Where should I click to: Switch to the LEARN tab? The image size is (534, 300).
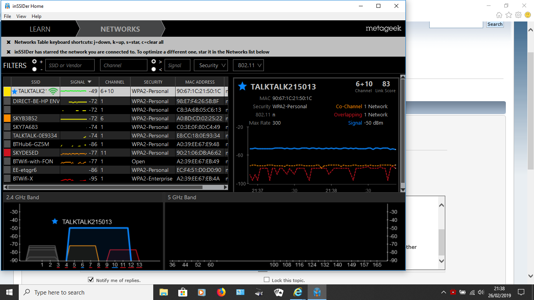(40, 29)
